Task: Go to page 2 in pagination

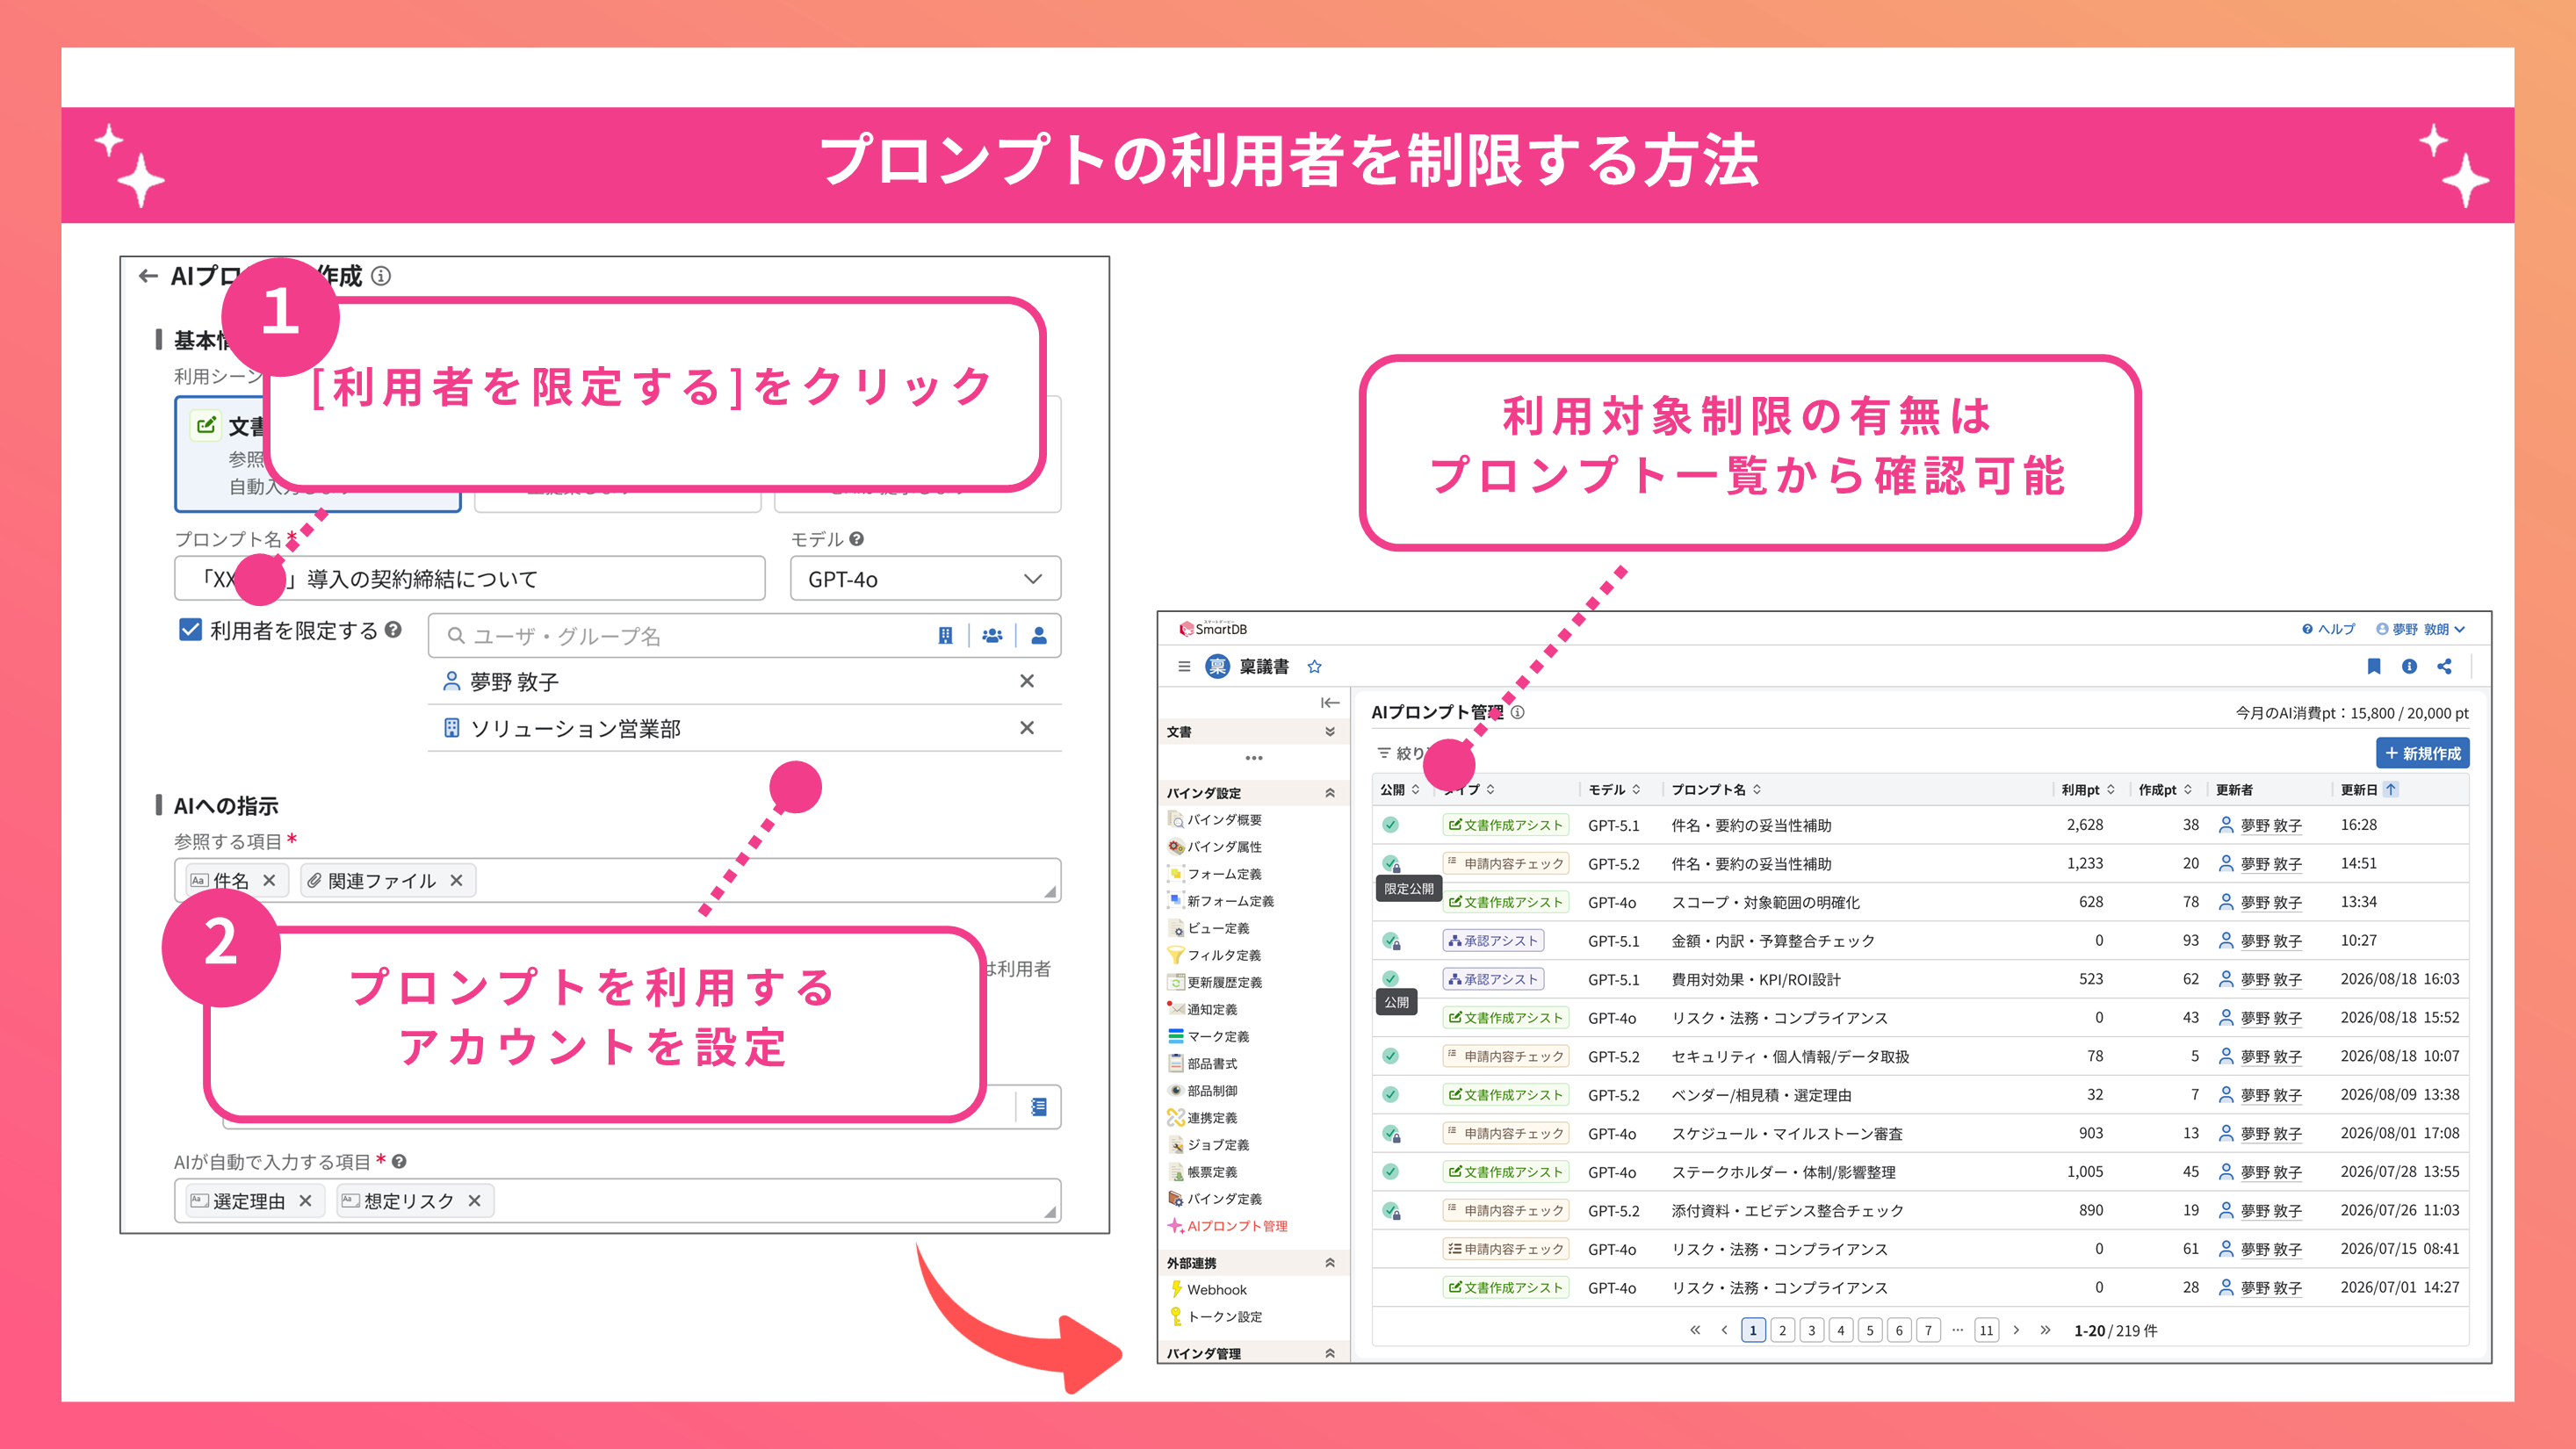Action: click(1782, 1330)
